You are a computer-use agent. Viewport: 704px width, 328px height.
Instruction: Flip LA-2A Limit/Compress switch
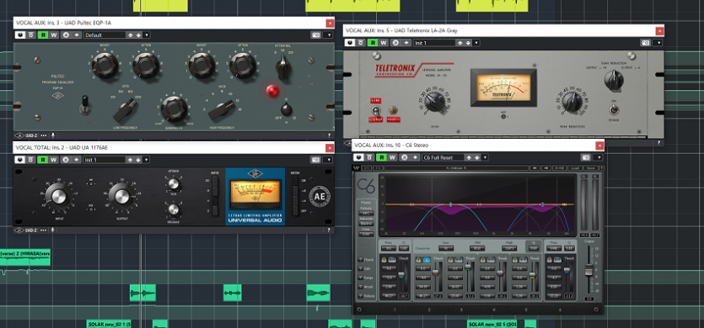tap(377, 111)
